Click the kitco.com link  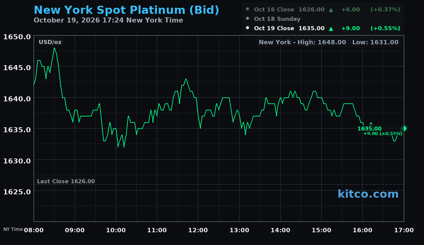(x=368, y=194)
